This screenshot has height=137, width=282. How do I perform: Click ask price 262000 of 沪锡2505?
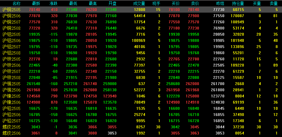pyautogui.click(x=192, y=84)
